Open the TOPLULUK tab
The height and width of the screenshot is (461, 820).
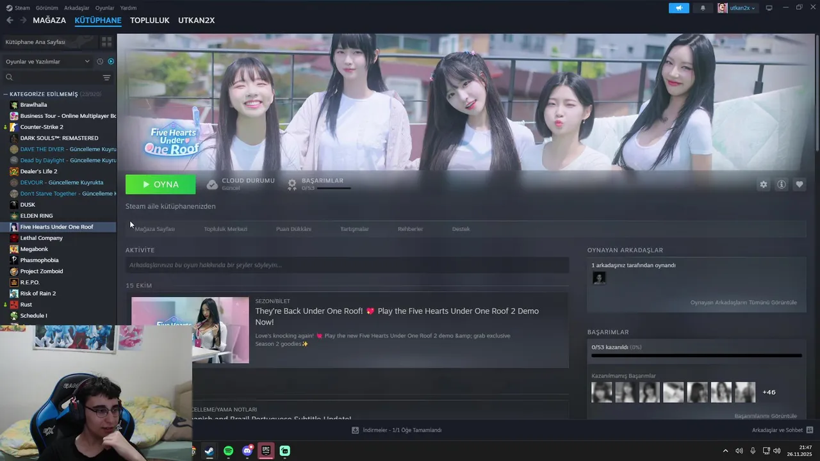pos(149,20)
